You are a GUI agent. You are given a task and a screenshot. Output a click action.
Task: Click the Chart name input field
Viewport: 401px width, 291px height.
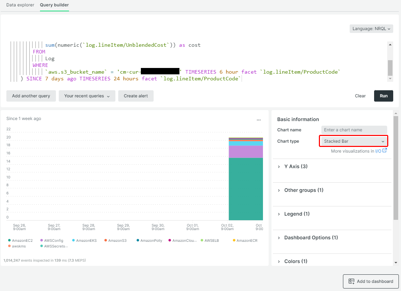point(354,130)
